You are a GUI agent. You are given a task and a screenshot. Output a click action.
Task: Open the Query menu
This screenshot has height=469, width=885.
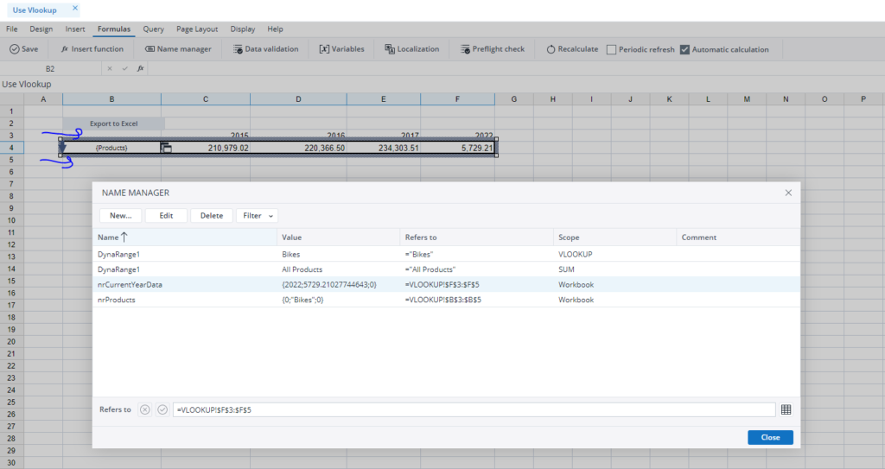point(154,29)
